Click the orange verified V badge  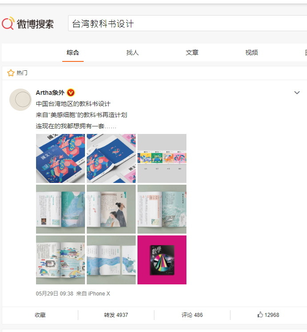coord(71,93)
